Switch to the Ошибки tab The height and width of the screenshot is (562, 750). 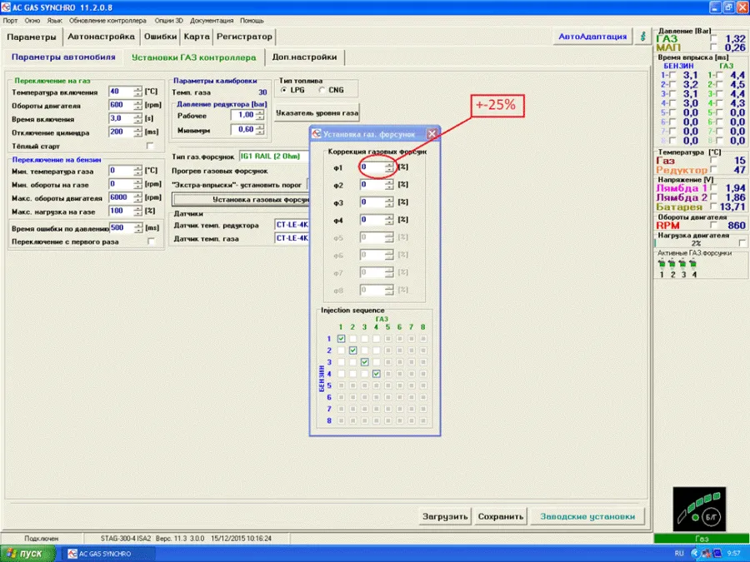coord(160,37)
